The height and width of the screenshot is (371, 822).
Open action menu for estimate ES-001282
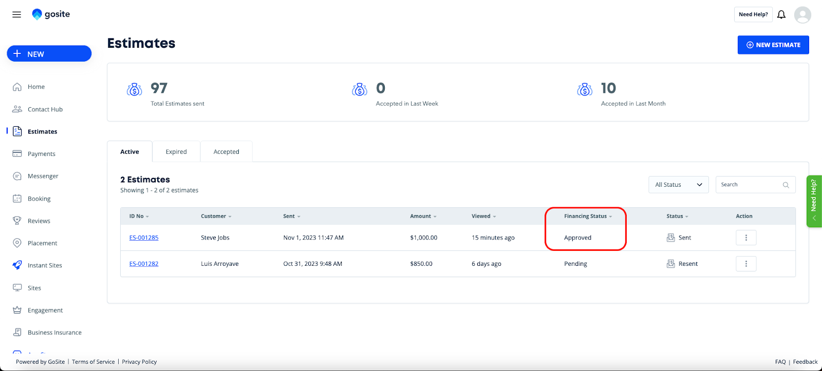pyautogui.click(x=746, y=264)
